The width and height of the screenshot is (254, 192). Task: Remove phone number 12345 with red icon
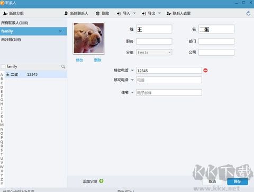[205, 71]
